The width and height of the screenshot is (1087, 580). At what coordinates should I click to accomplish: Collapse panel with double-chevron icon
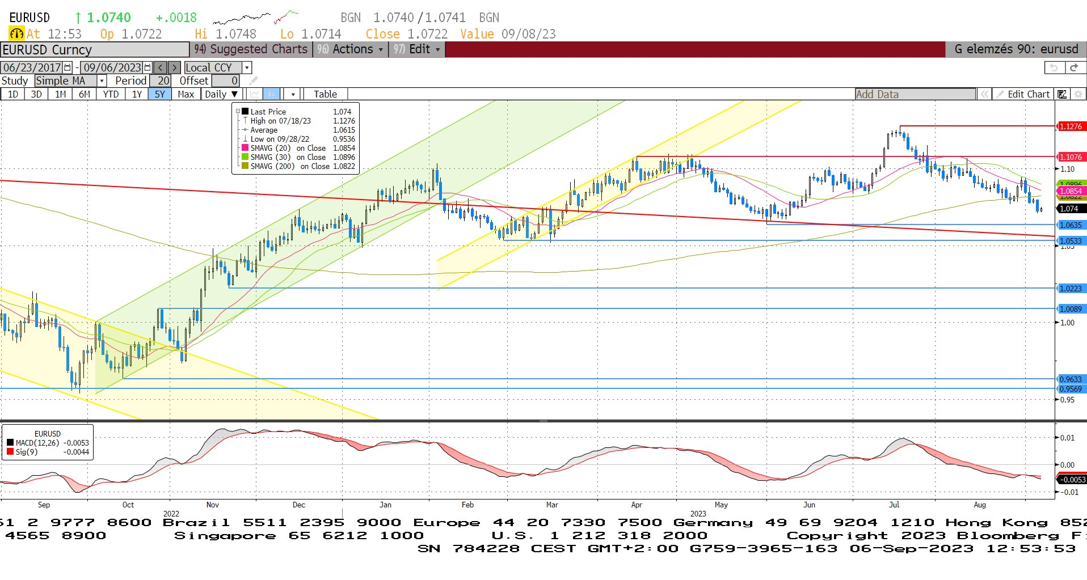(984, 94)
